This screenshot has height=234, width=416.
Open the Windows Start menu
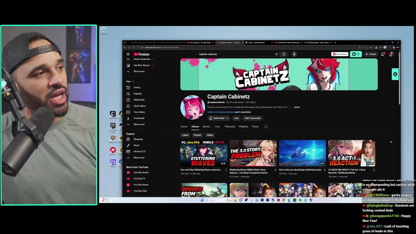pyautogui.click(x=202, y=200)
